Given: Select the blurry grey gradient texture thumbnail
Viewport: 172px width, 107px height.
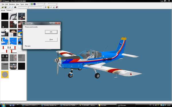Looking at the screenshot, I should [x=5, y=66].
